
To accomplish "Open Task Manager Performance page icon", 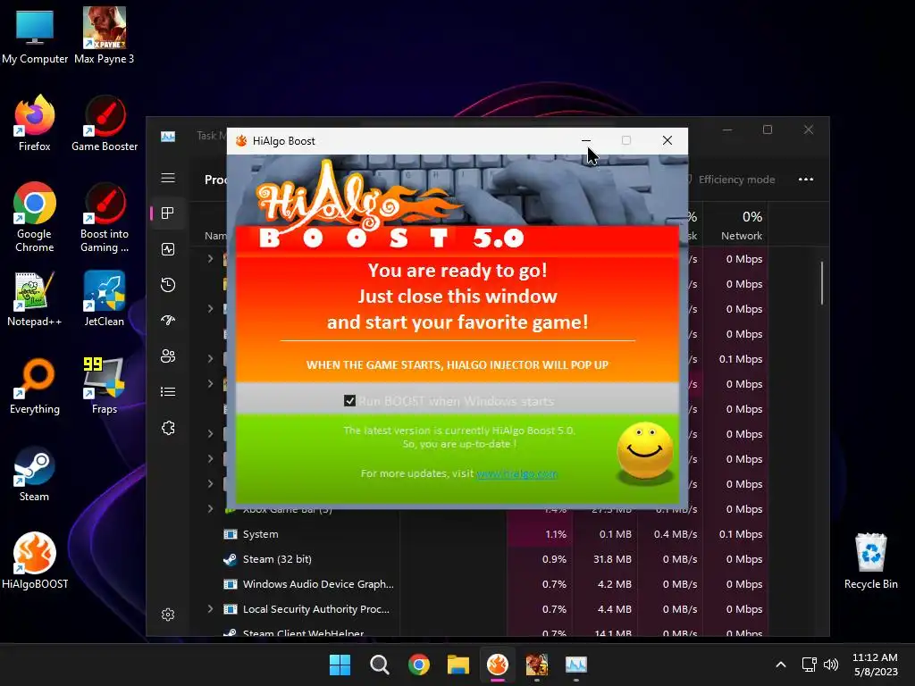I will [x=168, y=249].
